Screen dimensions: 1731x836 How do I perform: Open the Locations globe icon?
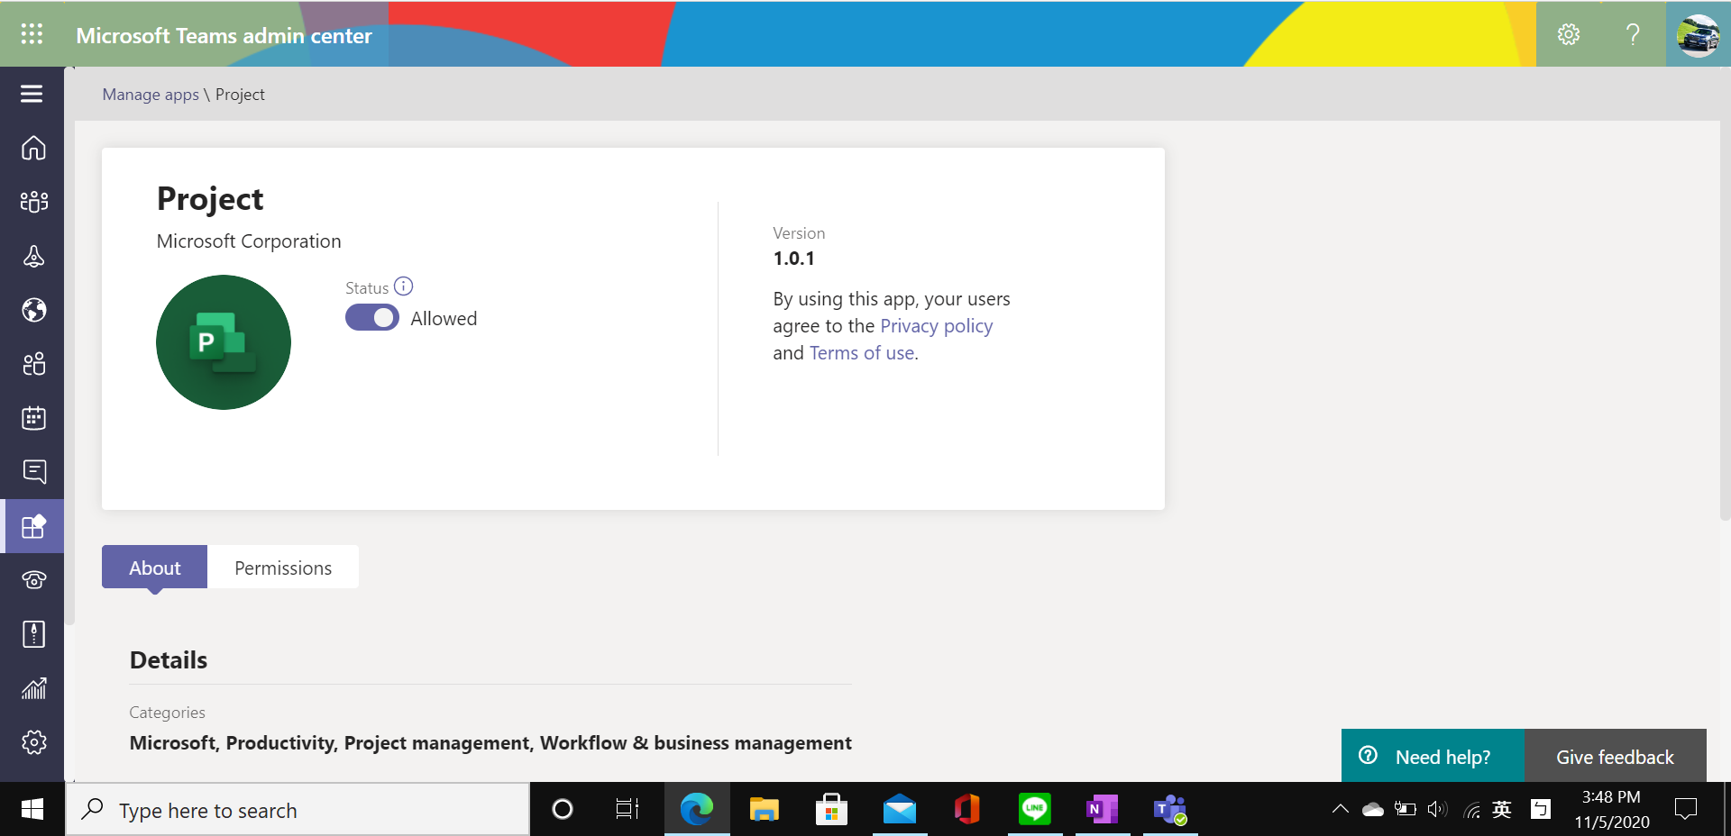(x=34, y=310)
